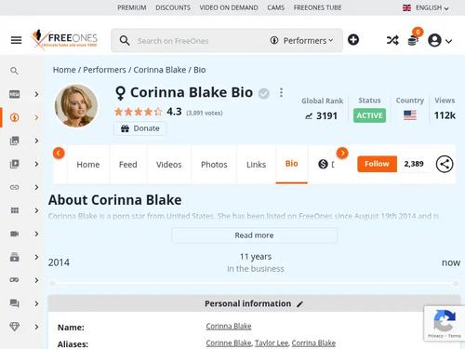Click the performer profile photo

click(x=76, y=106)
